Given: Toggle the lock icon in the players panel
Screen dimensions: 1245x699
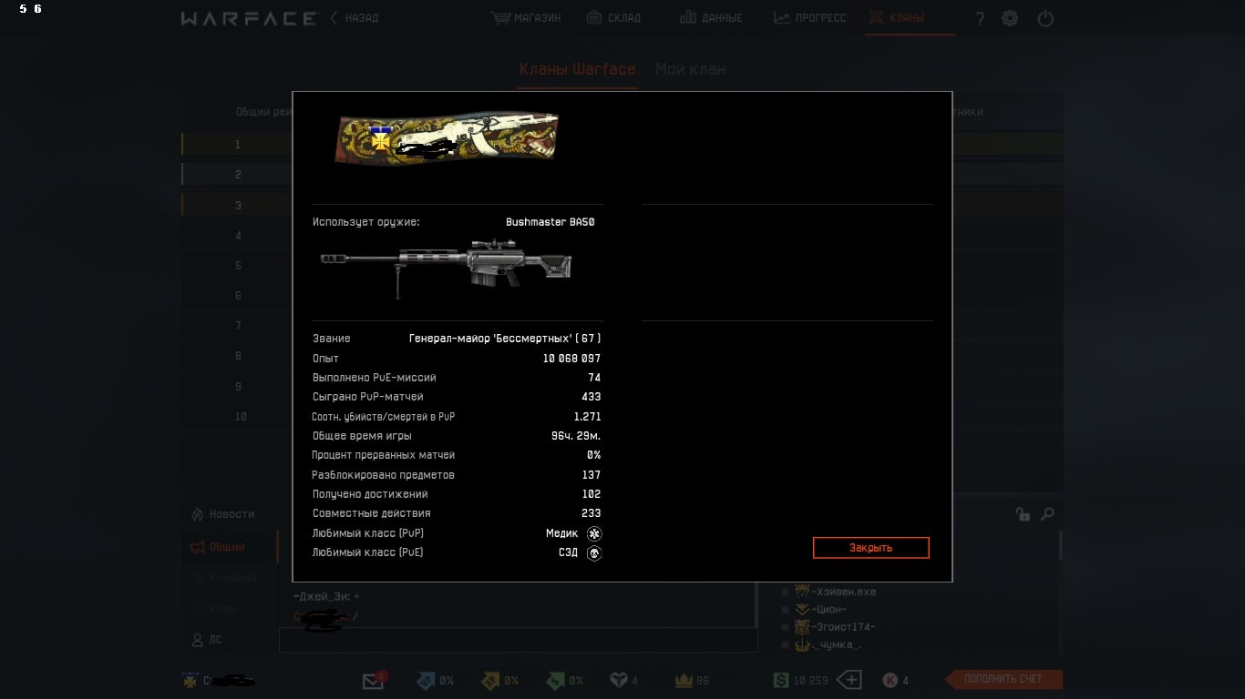Looking at the screenshot, I should click(x=1023, y=514).
